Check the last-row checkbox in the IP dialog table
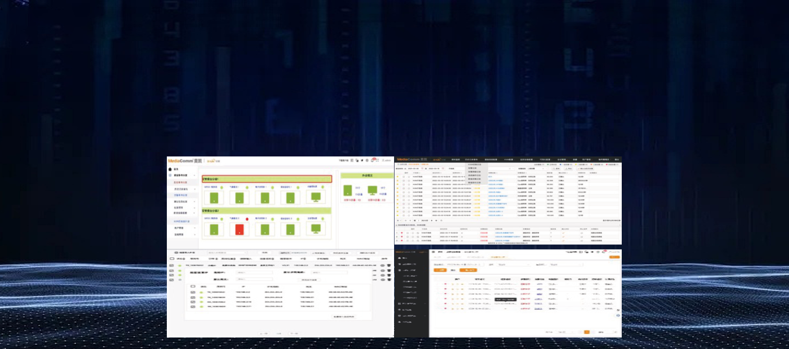 [x=193, y=306]
